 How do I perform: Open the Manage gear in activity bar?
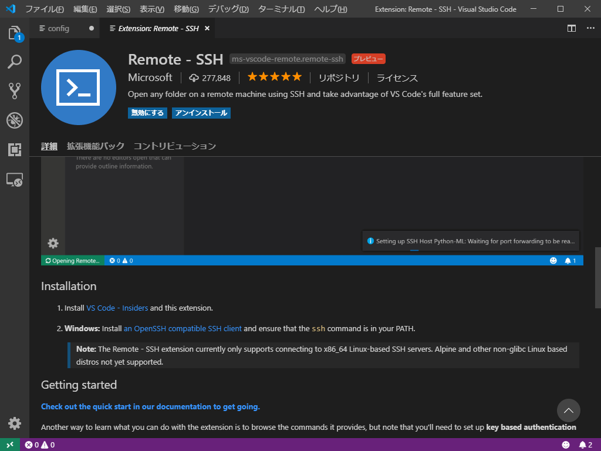click(15, 423)
